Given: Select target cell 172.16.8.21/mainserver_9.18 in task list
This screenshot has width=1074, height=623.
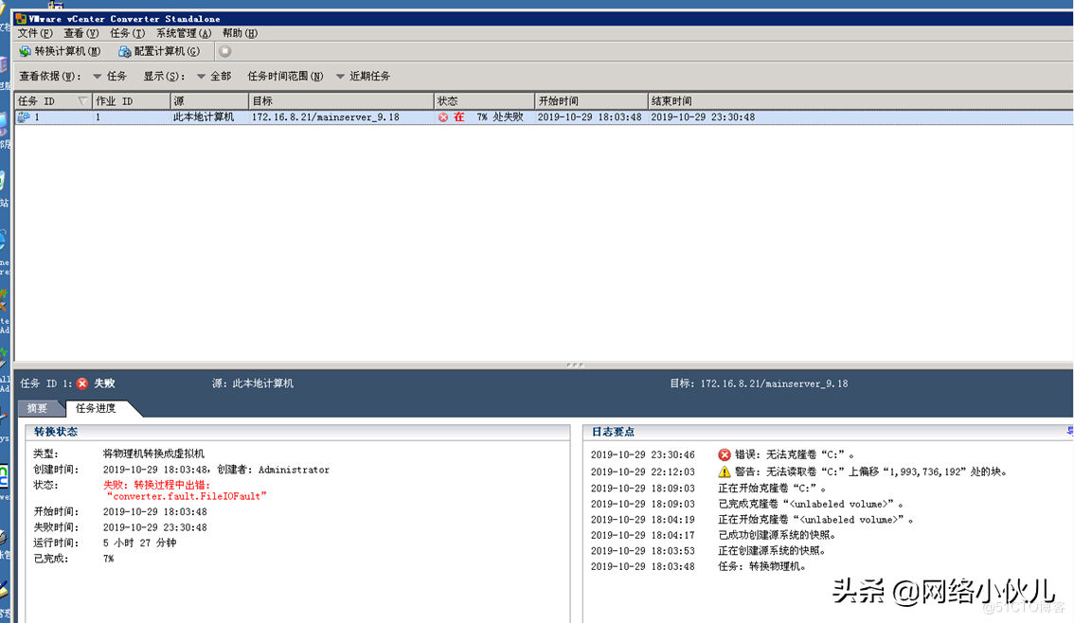Looking at the screenshot, I should tap(326, 117).
